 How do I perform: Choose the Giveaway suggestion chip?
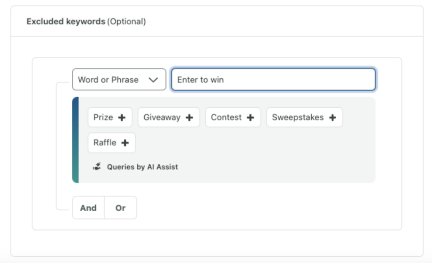[x=162, y=117]
